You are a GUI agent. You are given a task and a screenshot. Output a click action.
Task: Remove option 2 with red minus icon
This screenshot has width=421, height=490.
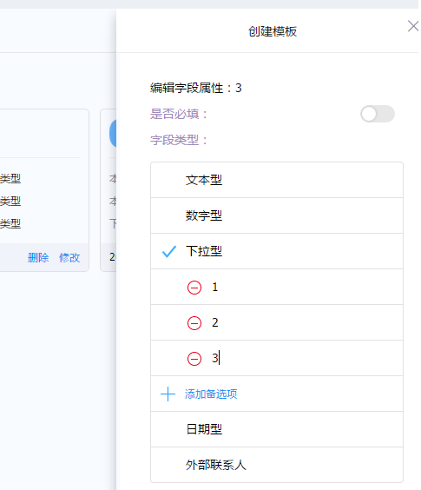pyautogui.click(x=194, y=323)
